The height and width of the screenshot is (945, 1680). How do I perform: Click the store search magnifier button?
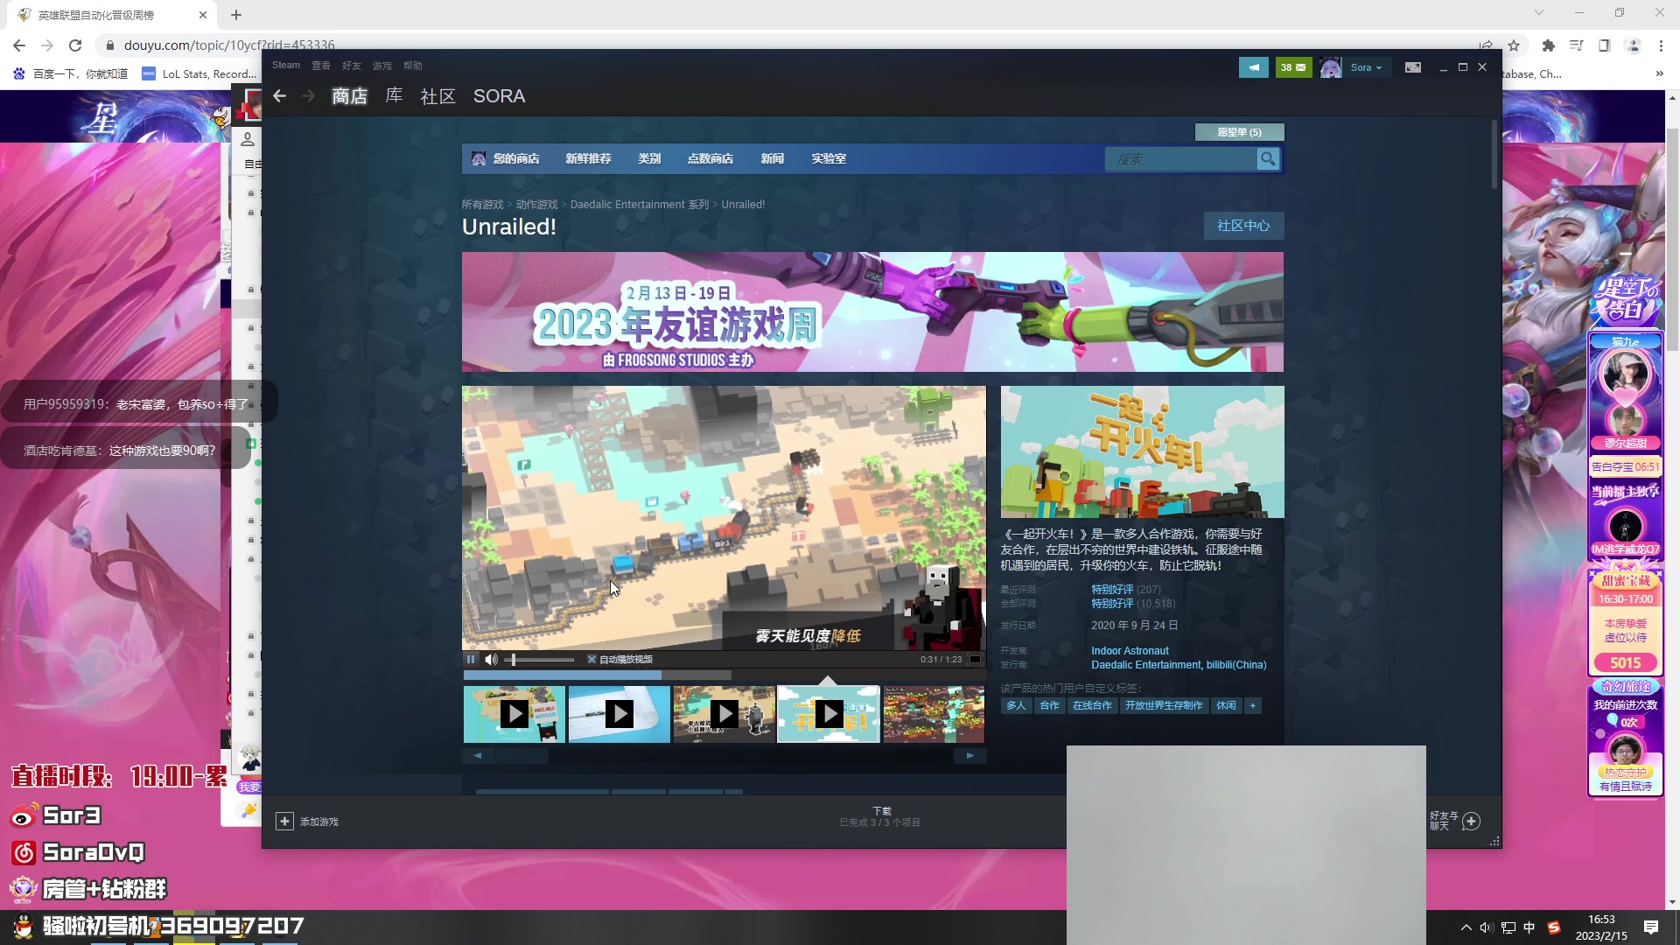pyautogui.click(x=1267, y=159)
